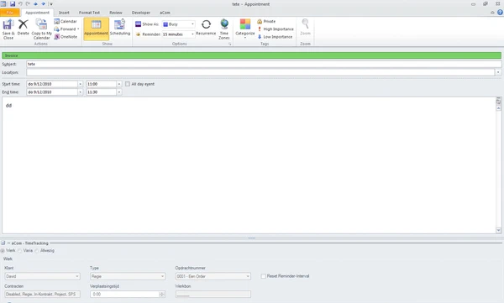Click the Contracten field

42,295
